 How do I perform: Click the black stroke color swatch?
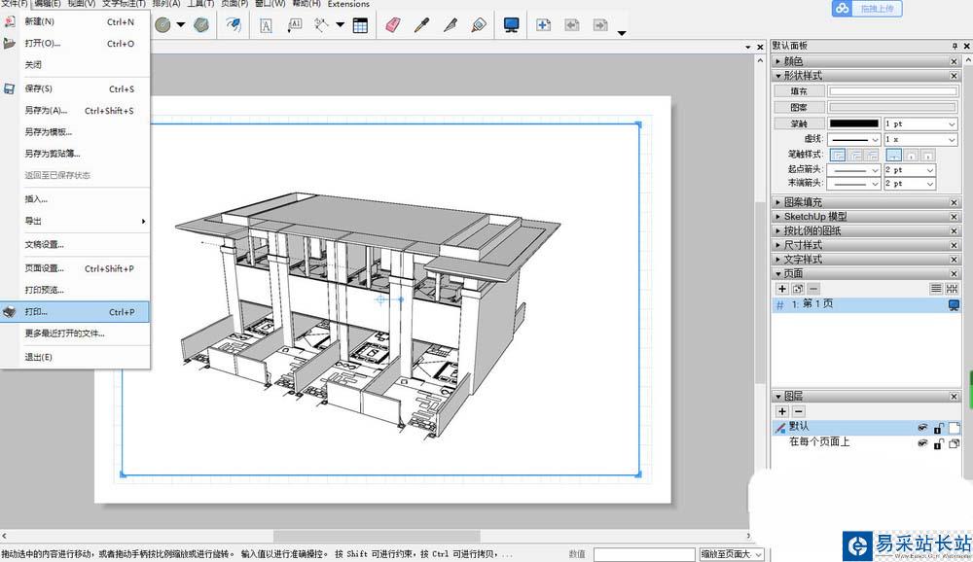853,124
